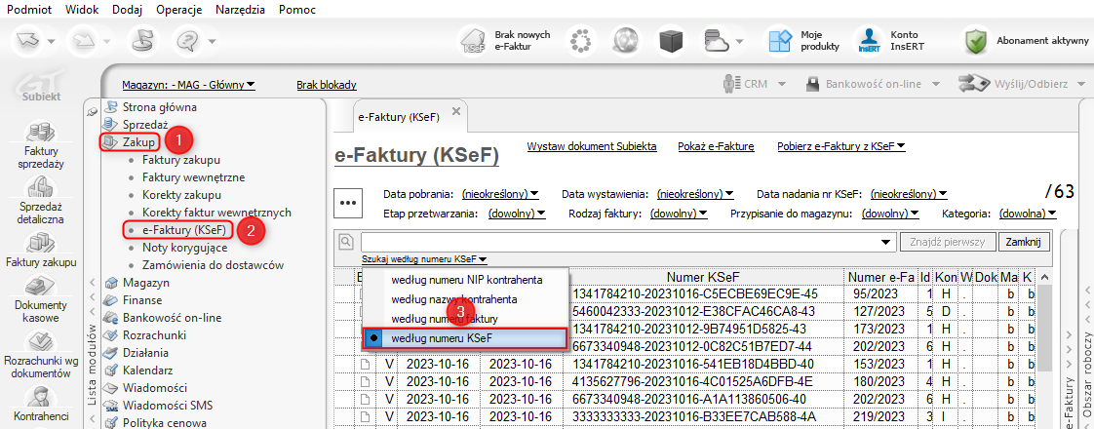Screen dimensions: 1094x429
Task: Open the Podmiot menu
Action: [x=29, y=10]
